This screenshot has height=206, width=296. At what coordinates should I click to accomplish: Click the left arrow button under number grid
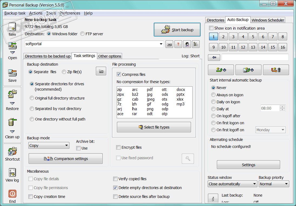214,58
